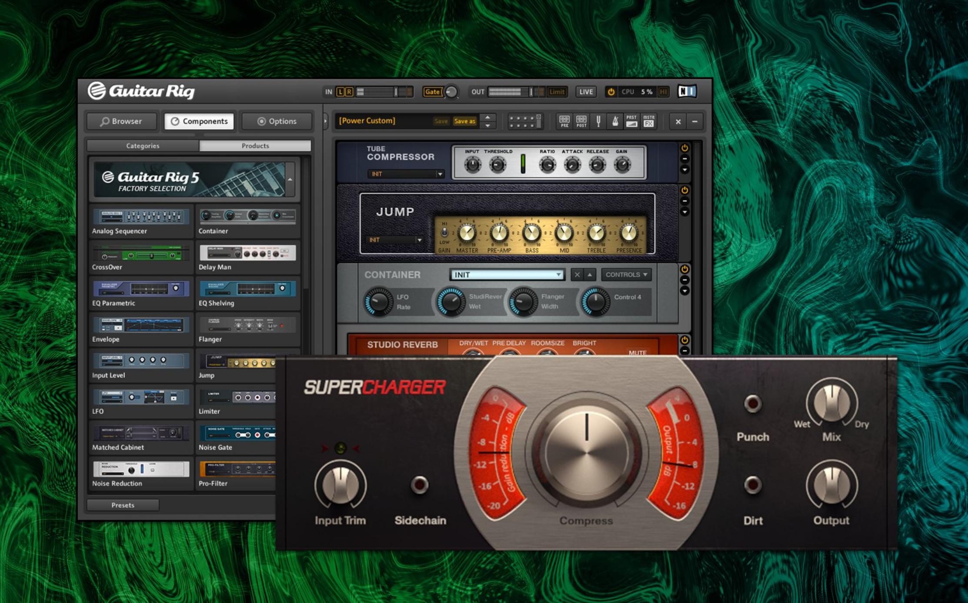Open the Tube Compressor INIT preset dropdown
This screenshot has width=968, height=603.
click(x=405, y=174)
